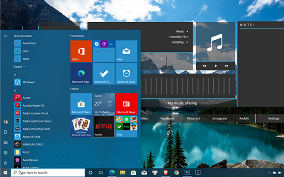Show hidden system tray icons
Image resolution: width=284 pixels, height=177 pixels.
[269, 173]
